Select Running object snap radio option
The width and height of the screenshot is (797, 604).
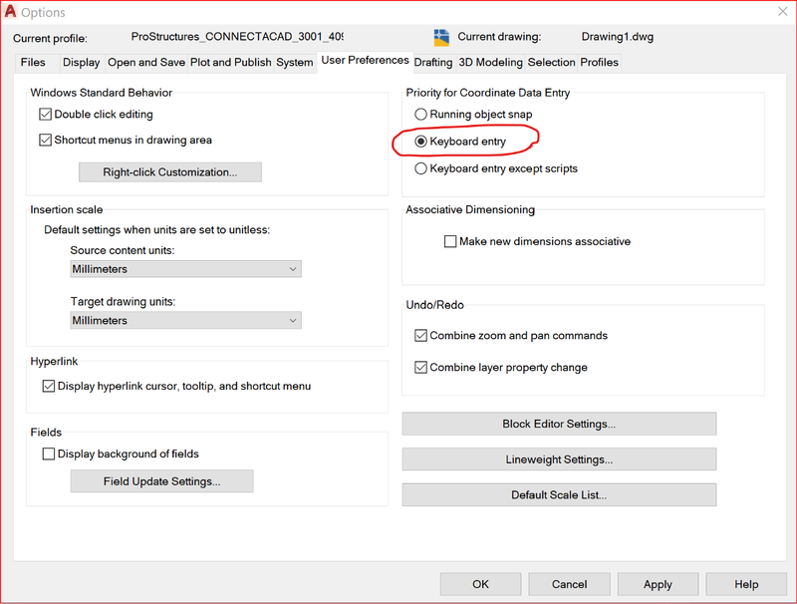(x=420, y=115)
